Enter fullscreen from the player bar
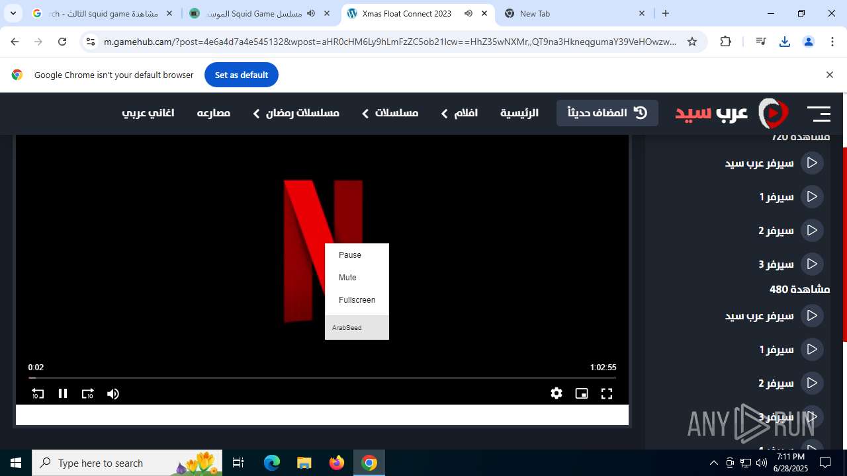Image resolution: width=847 pixels, height=476 pixels. point(607,393)
